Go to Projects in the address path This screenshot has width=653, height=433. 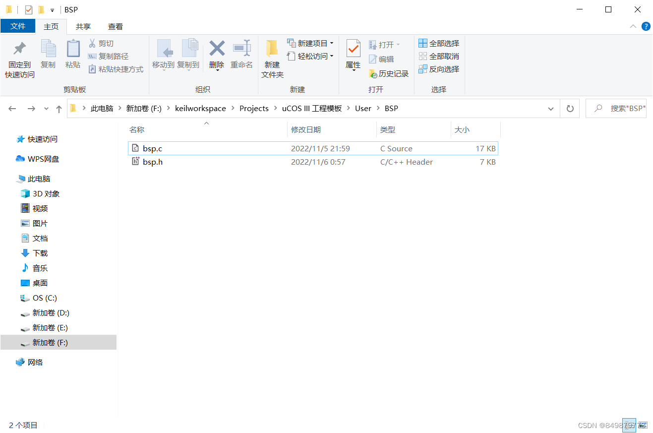pos(254,109)
